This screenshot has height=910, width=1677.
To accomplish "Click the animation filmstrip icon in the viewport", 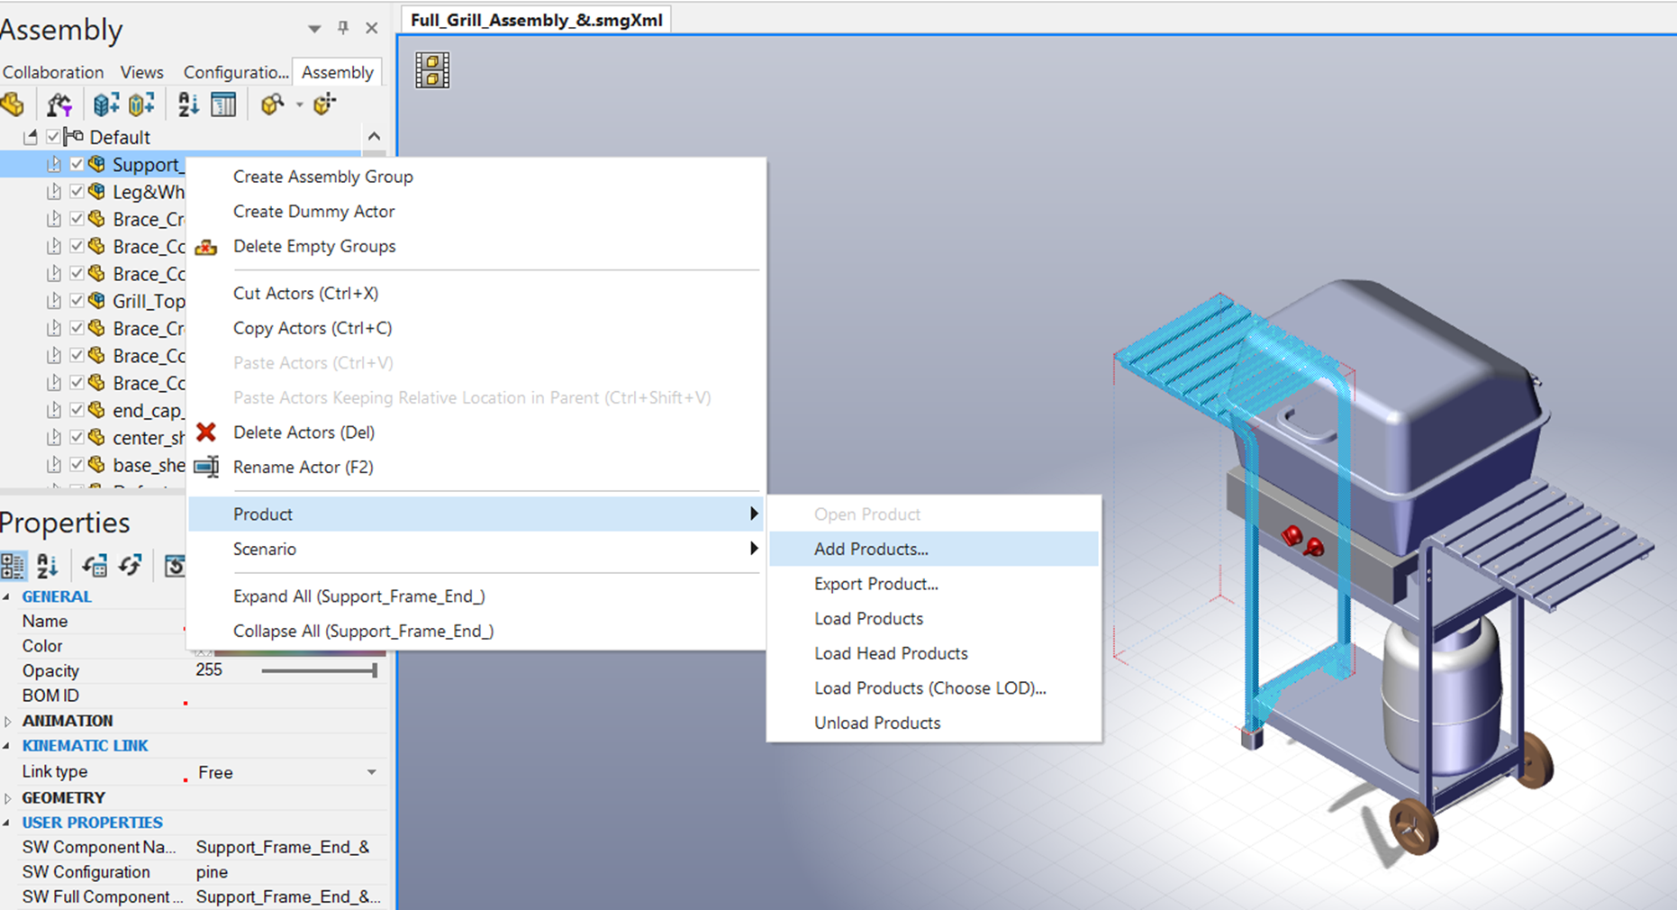I will coord(431,69).
